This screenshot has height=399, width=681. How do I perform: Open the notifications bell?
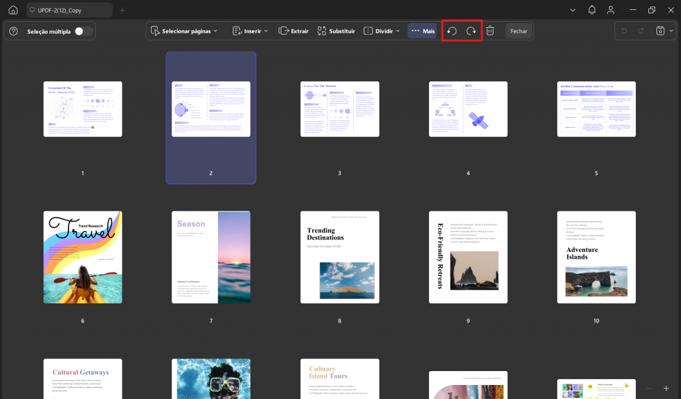(591, 10)
